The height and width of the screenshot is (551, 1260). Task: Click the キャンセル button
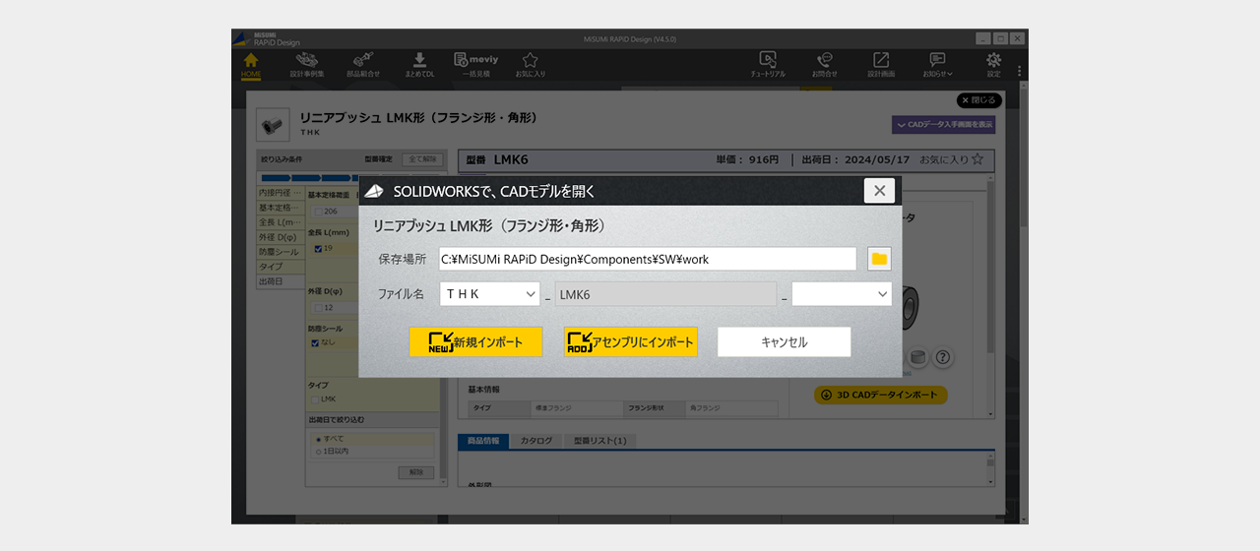784,342
